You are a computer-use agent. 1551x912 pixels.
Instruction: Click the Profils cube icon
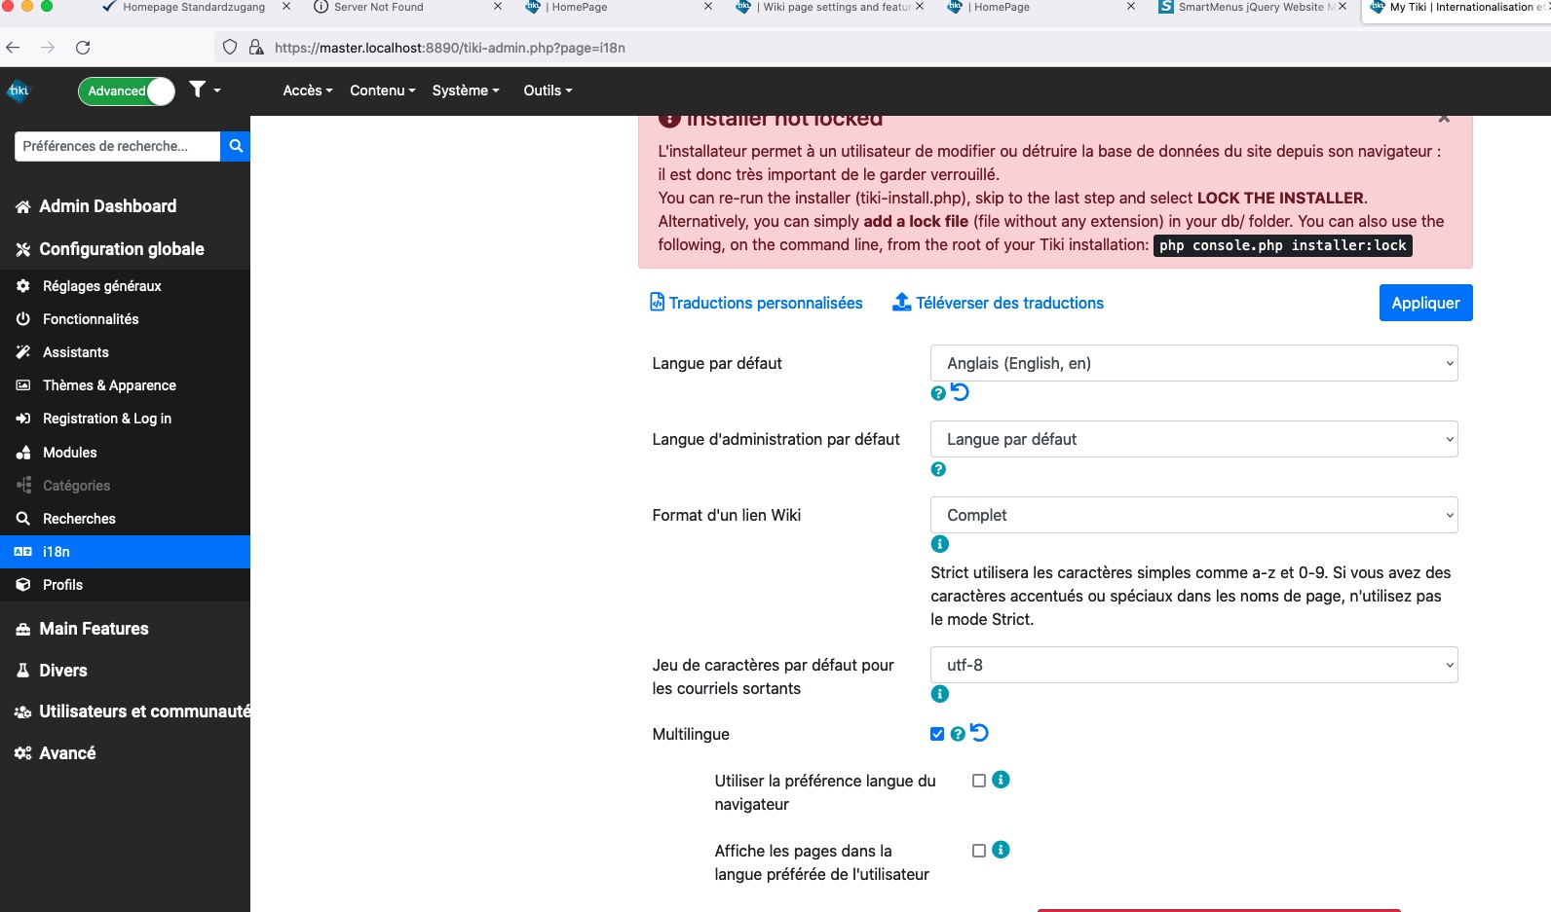(23, 585)
